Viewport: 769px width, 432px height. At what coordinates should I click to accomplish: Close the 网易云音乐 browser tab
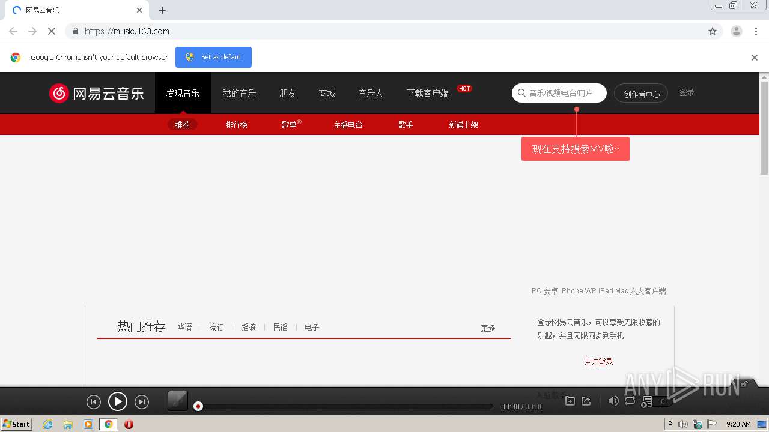coord(139,10)
